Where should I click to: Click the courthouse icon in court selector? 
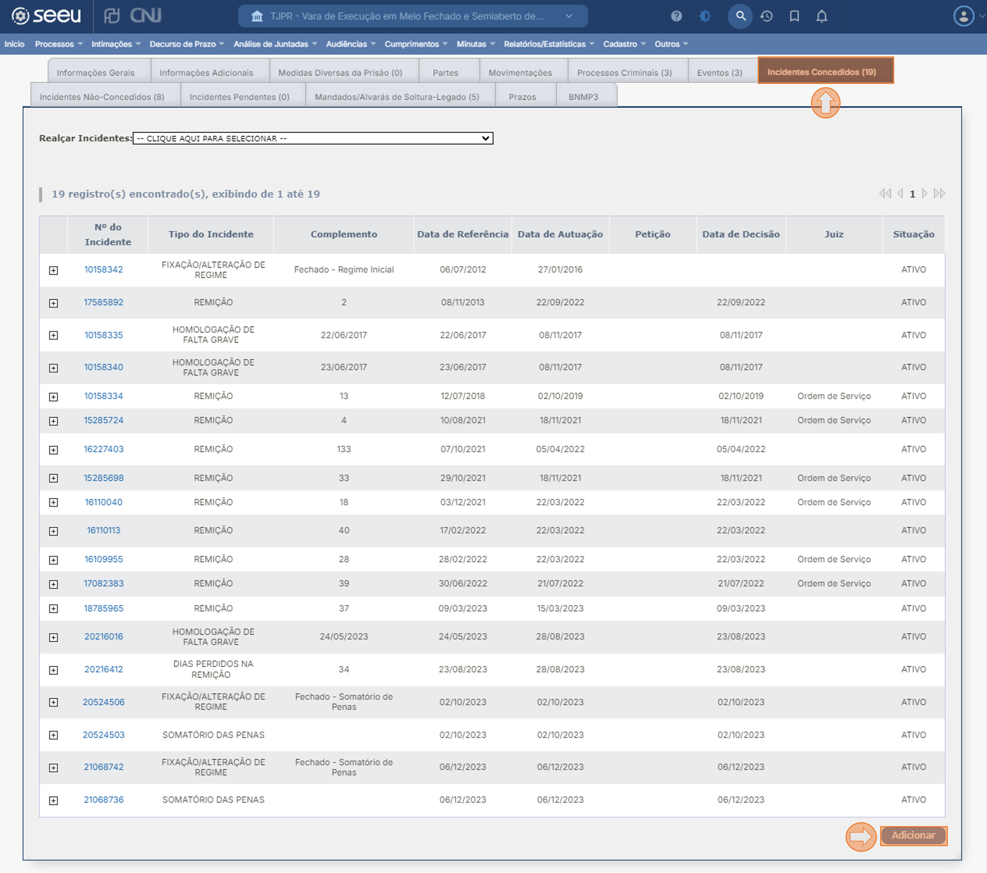[x=257, y=17]
